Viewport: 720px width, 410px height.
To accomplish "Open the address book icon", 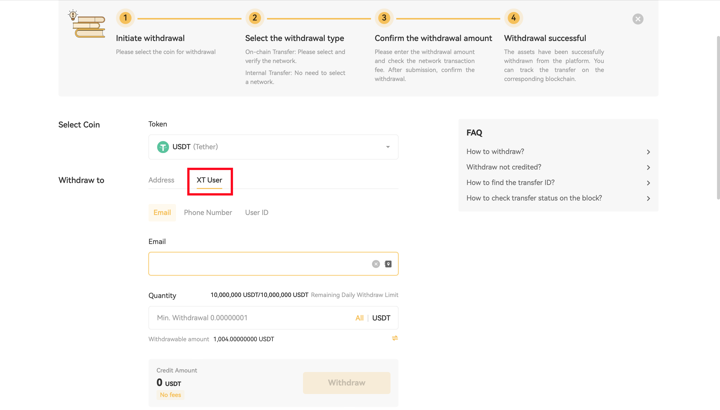I will [x=388, y=264].
